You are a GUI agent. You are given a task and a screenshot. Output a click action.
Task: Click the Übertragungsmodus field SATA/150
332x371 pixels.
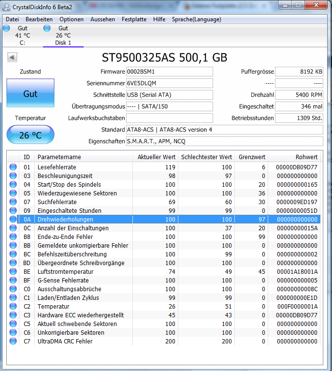pyautogui.click(x=170, y=106)
